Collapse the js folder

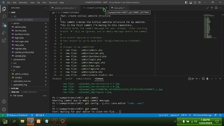[29, 70]
